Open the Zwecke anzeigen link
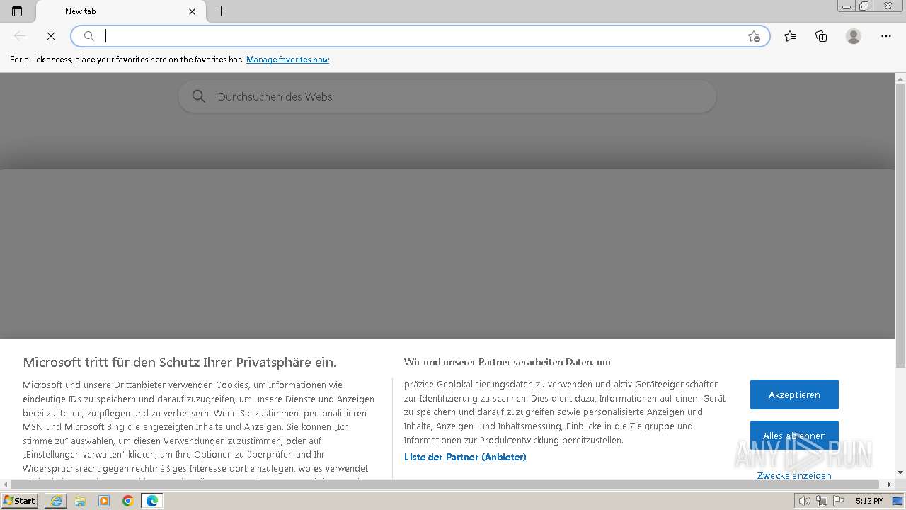This screenshot has width=906, height=510. pos(794,475)
